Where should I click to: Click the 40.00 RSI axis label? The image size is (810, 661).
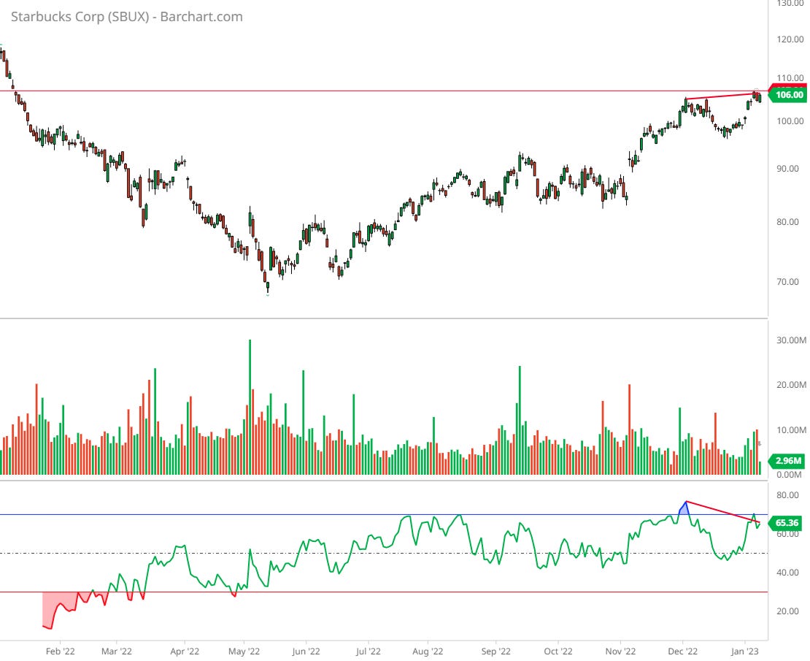pos(787,573)
